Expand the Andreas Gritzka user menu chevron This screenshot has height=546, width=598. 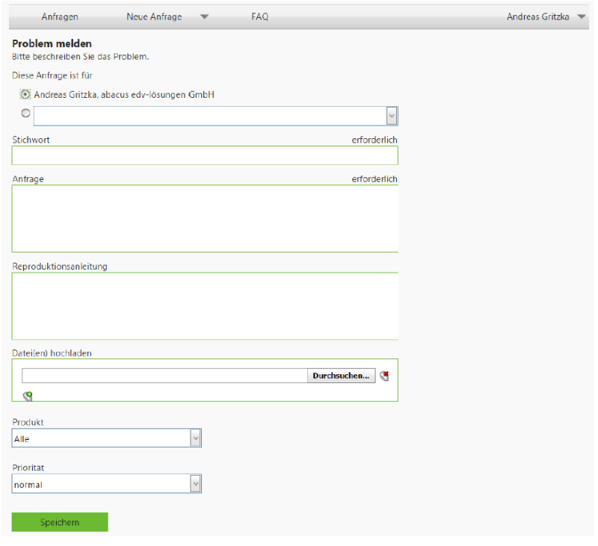click(x=582, y=16)
